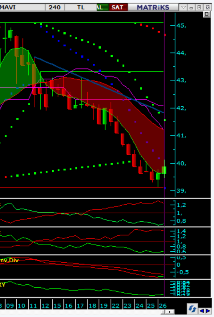
Task: Click the '22' date label on time axis
Action: tap(116, 306)
